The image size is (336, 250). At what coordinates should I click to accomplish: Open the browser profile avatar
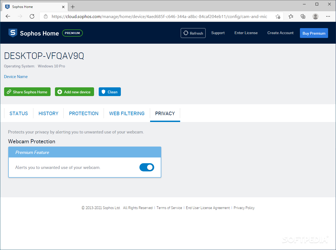pyautogui.click(x=315, y=16)
